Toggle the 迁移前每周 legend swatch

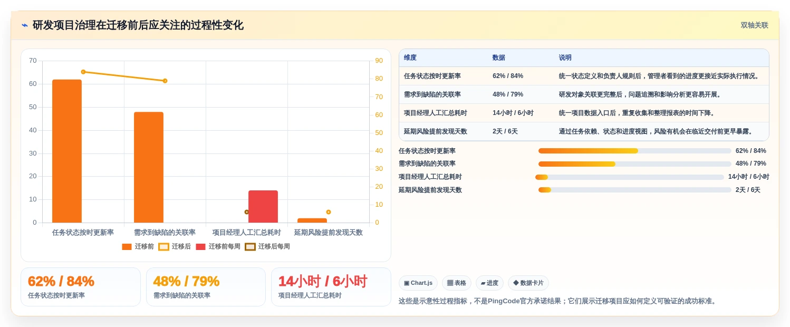(200, 247)
